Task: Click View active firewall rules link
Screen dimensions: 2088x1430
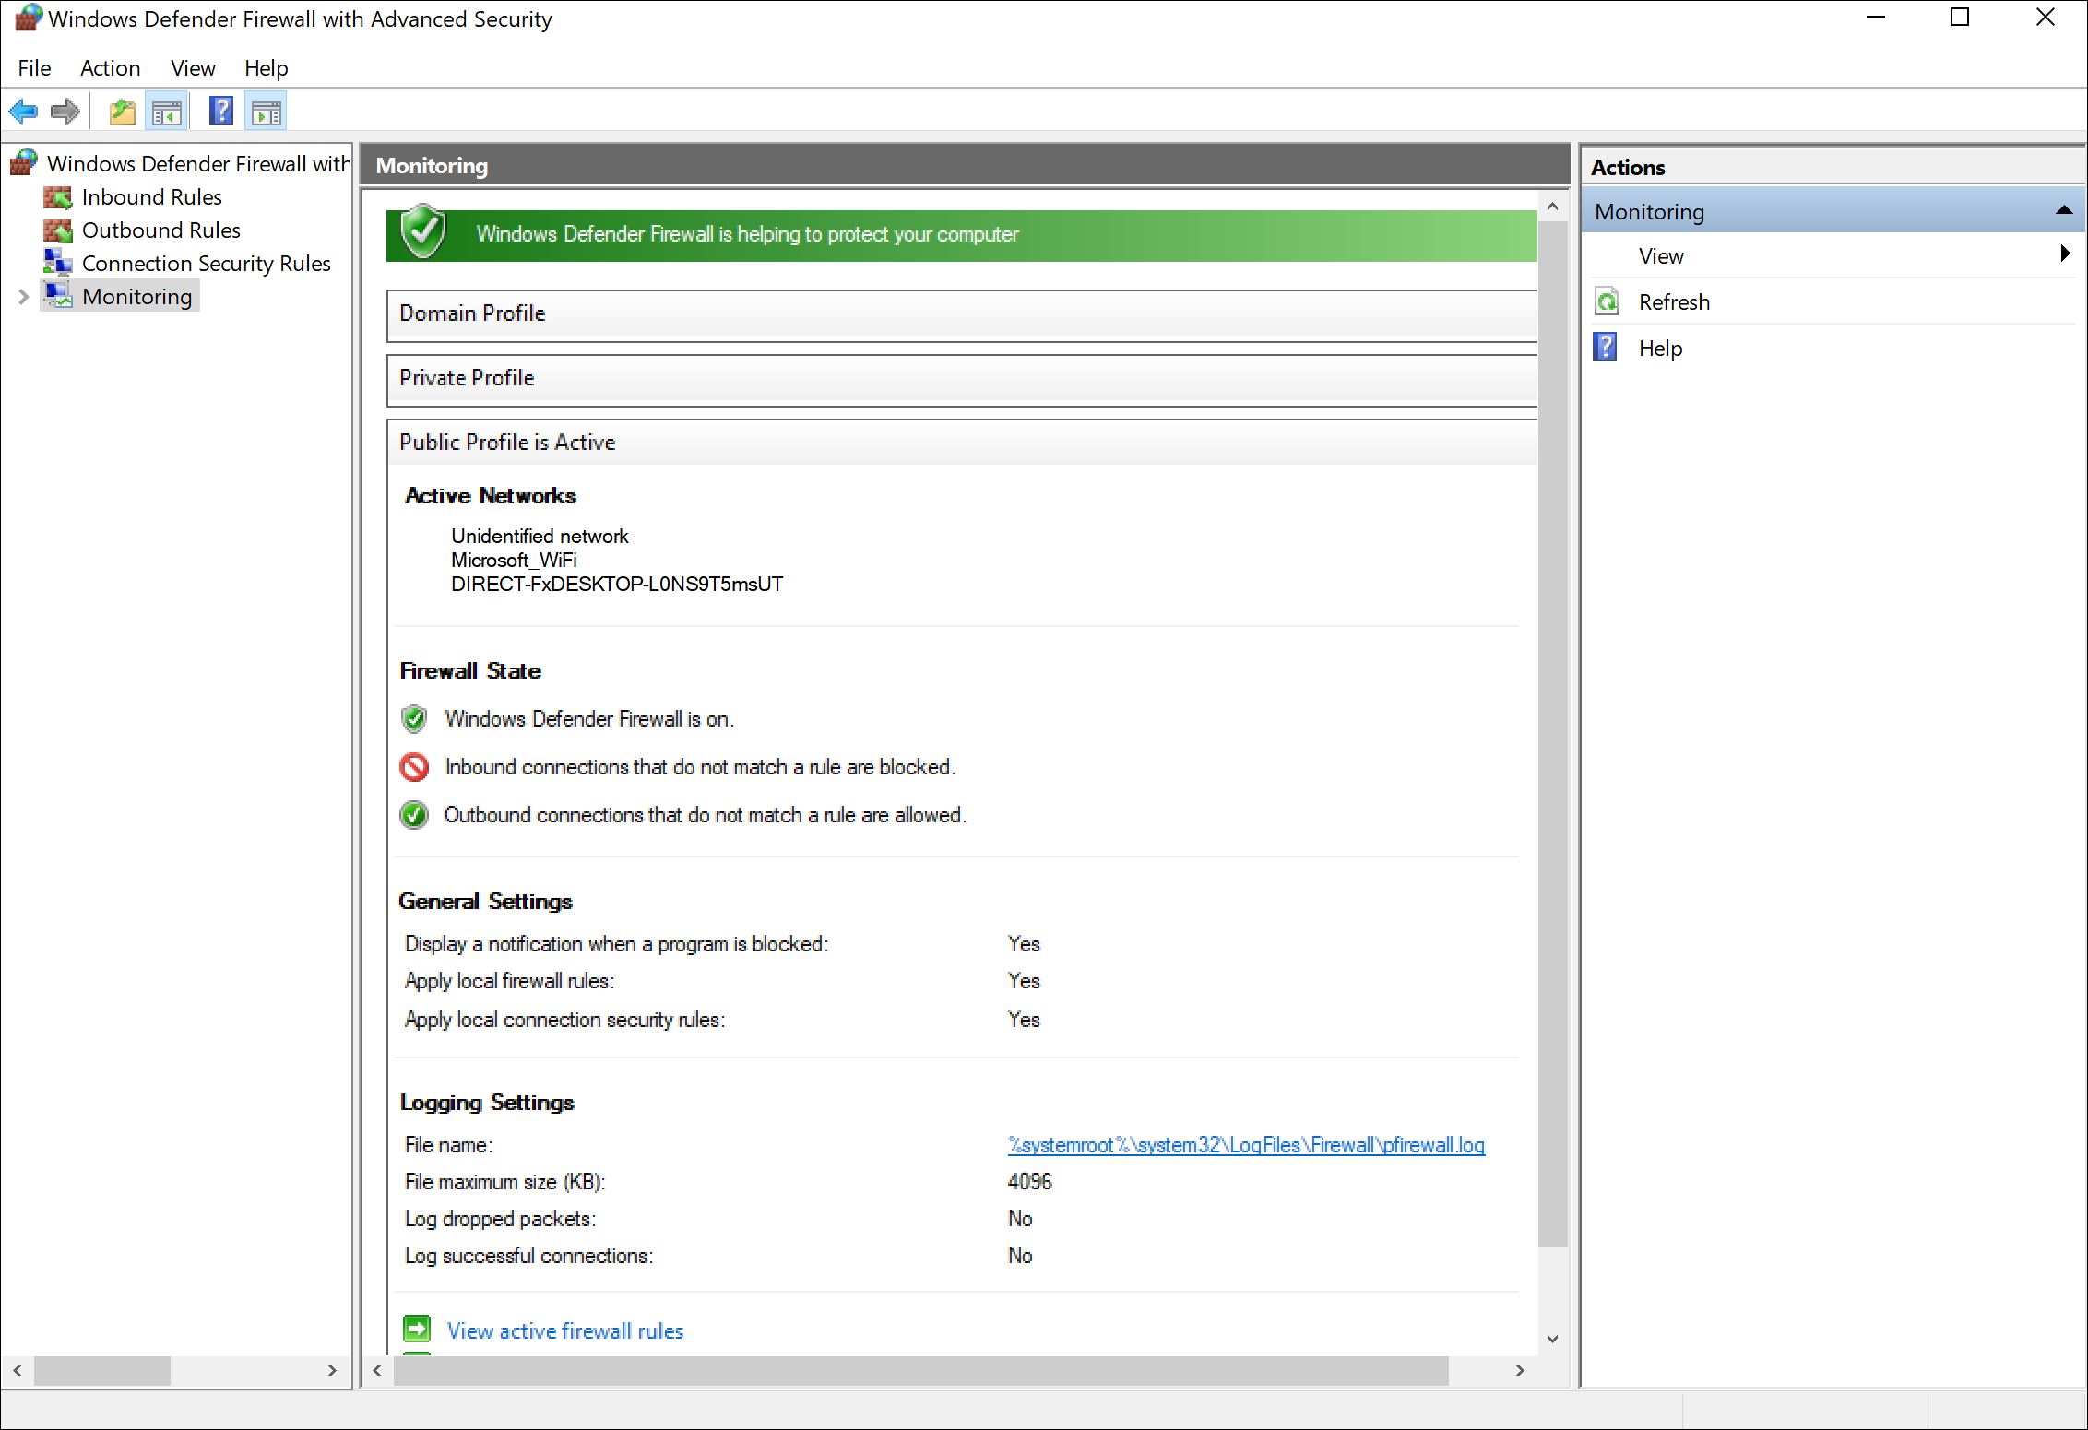Action: pyautogui.click(x=564, y=1330)
